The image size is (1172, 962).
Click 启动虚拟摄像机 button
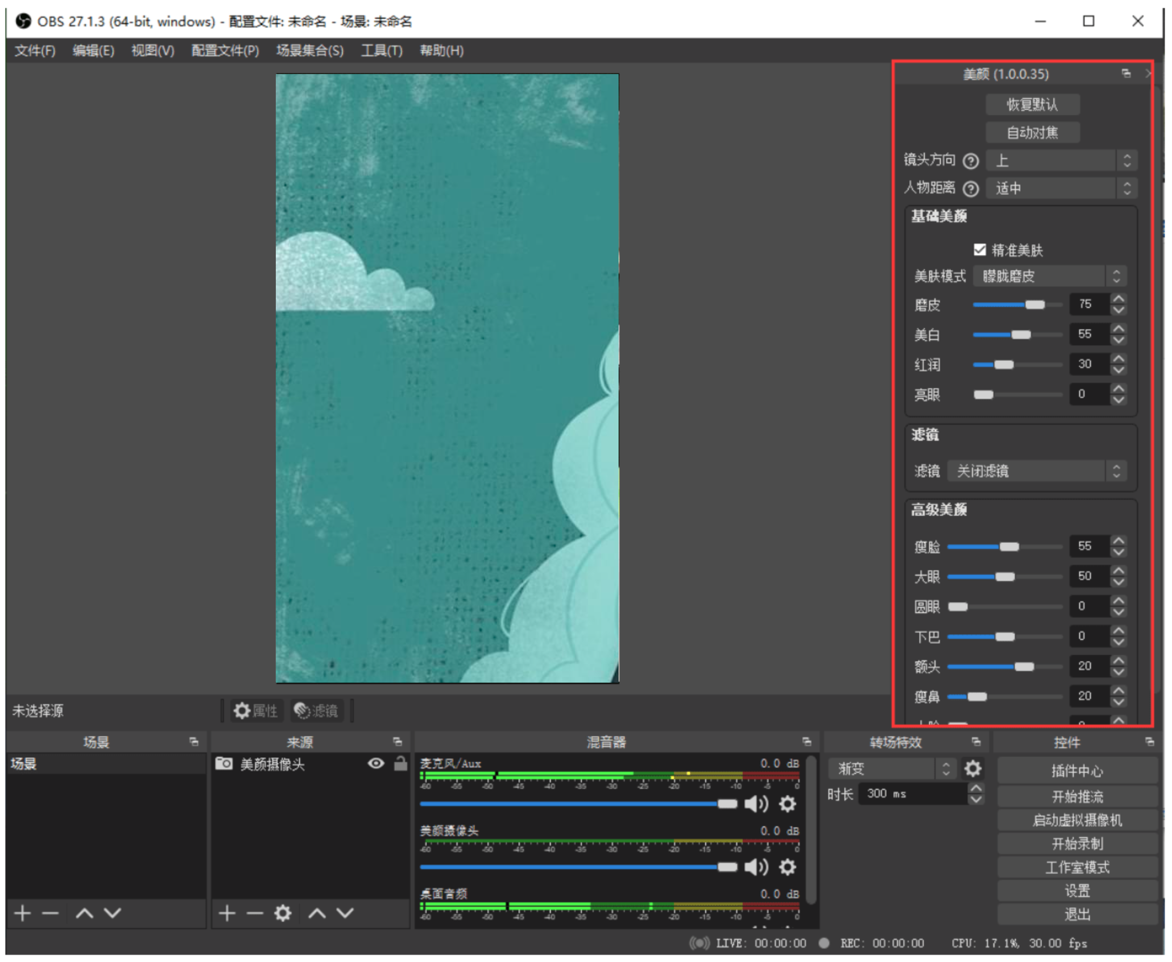pos(1077,820)
